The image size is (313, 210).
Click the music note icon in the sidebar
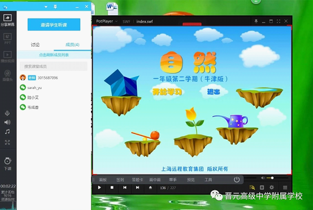[x=7, y=131]
